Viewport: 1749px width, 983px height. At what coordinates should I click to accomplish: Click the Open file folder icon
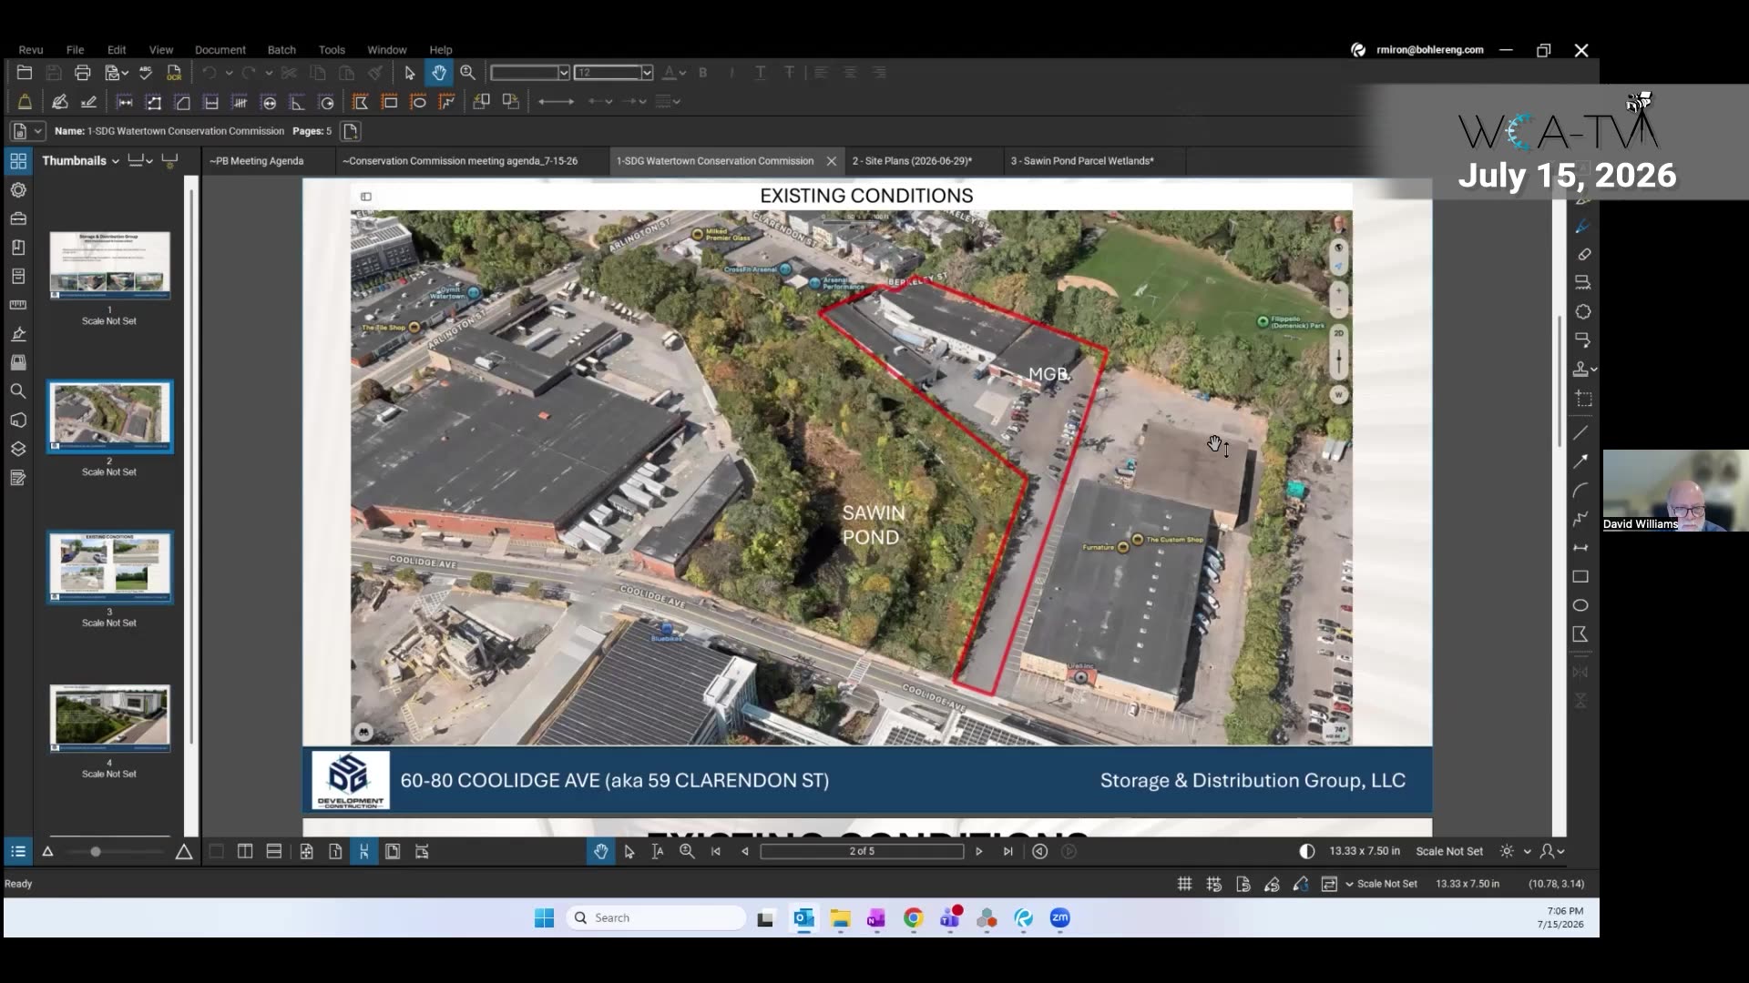[25, 73]
